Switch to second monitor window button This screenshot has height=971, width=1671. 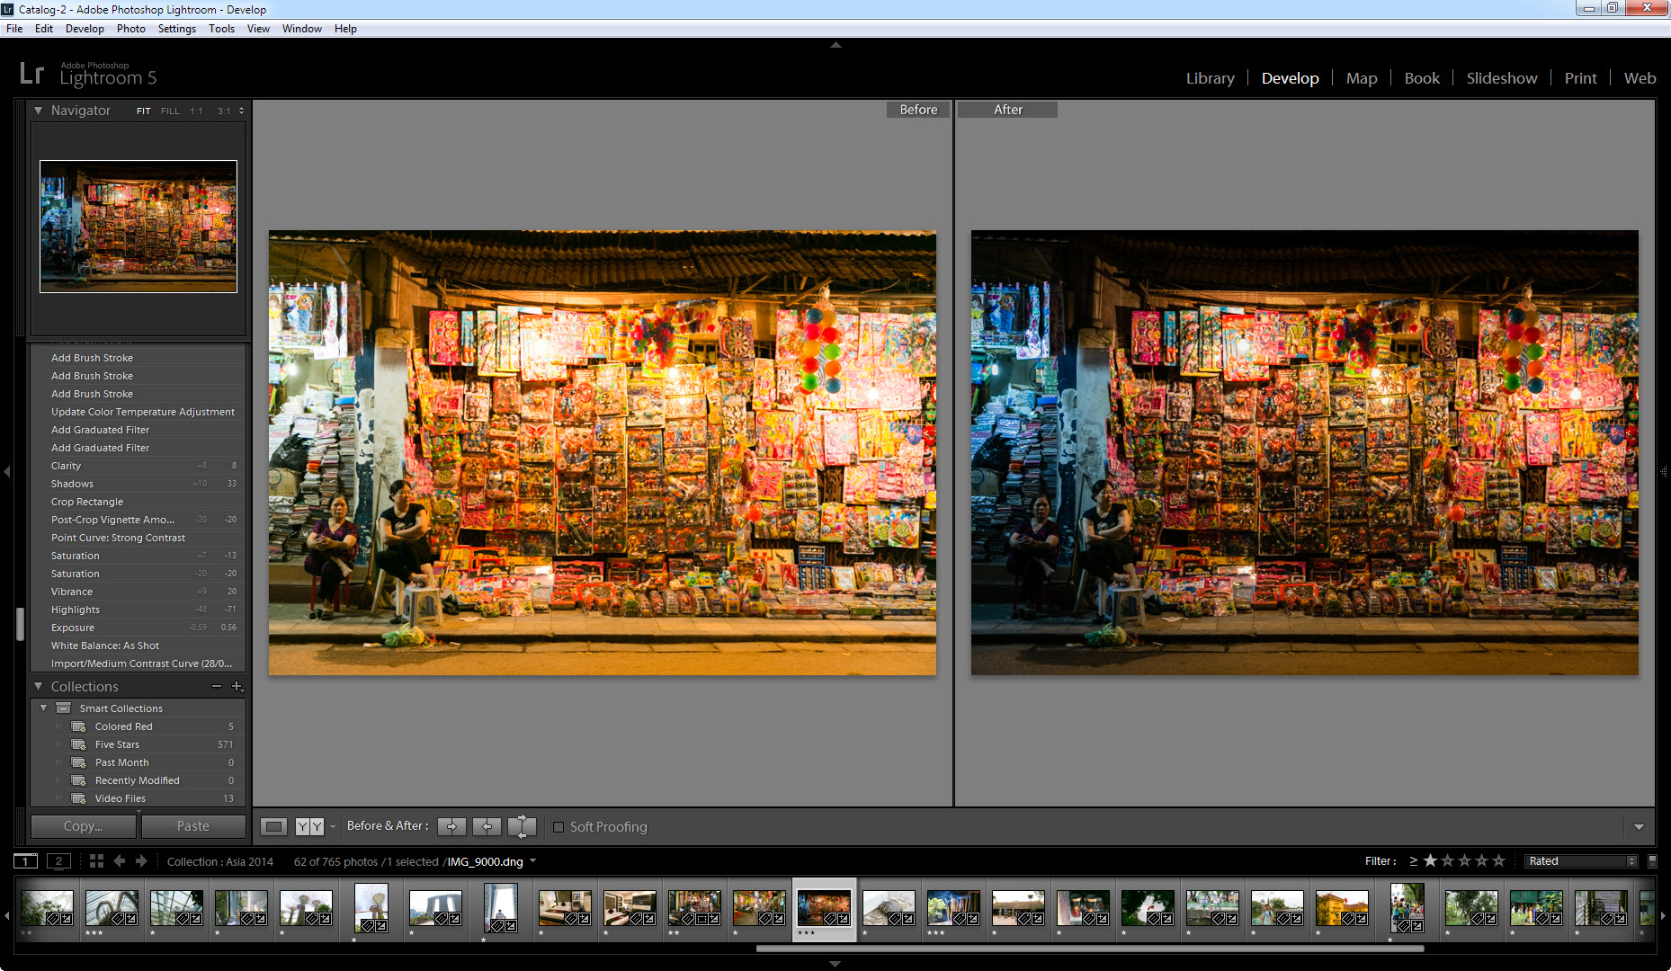point(58,861)
